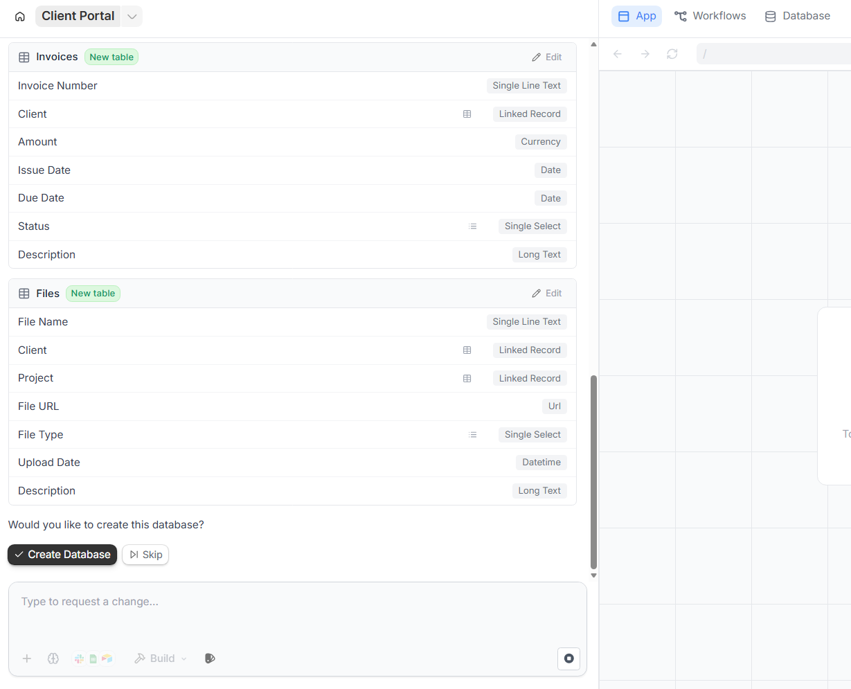The width and height of the screenshot is (851, 689).
Task: Click Long Text badge in Files Description row
Action: tap(539, 491)
